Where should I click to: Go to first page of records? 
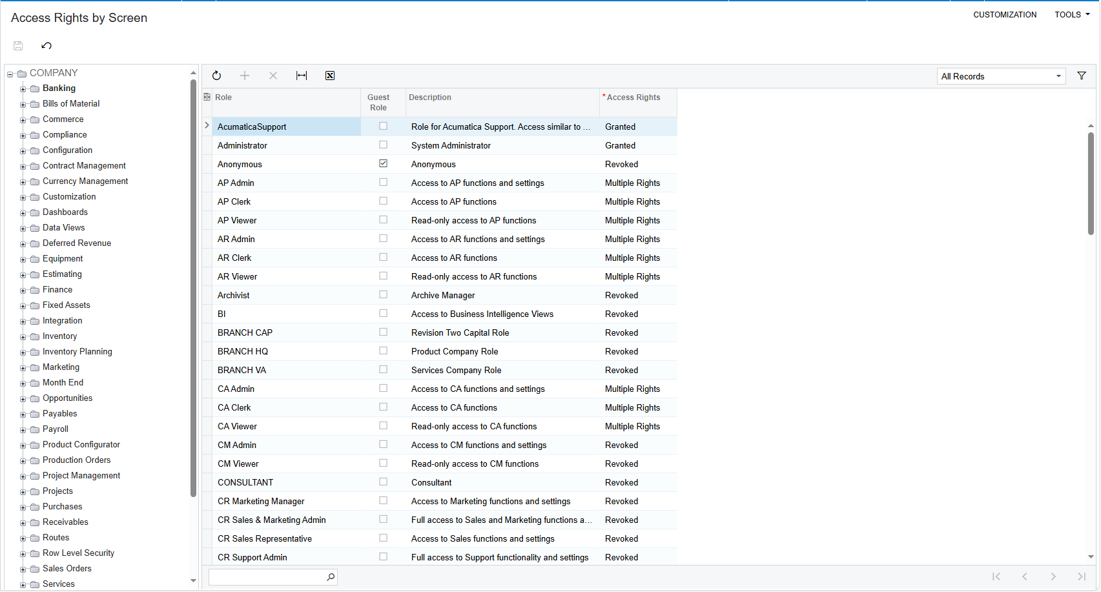tap(996, 577)
